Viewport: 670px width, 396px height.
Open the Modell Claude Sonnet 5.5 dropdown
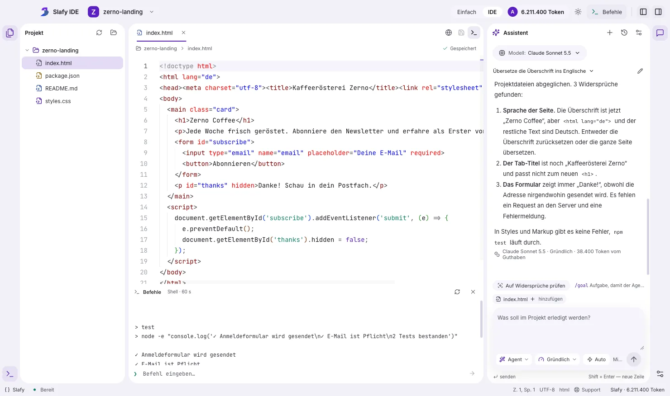pyautogui.click(x=540, y=53)
